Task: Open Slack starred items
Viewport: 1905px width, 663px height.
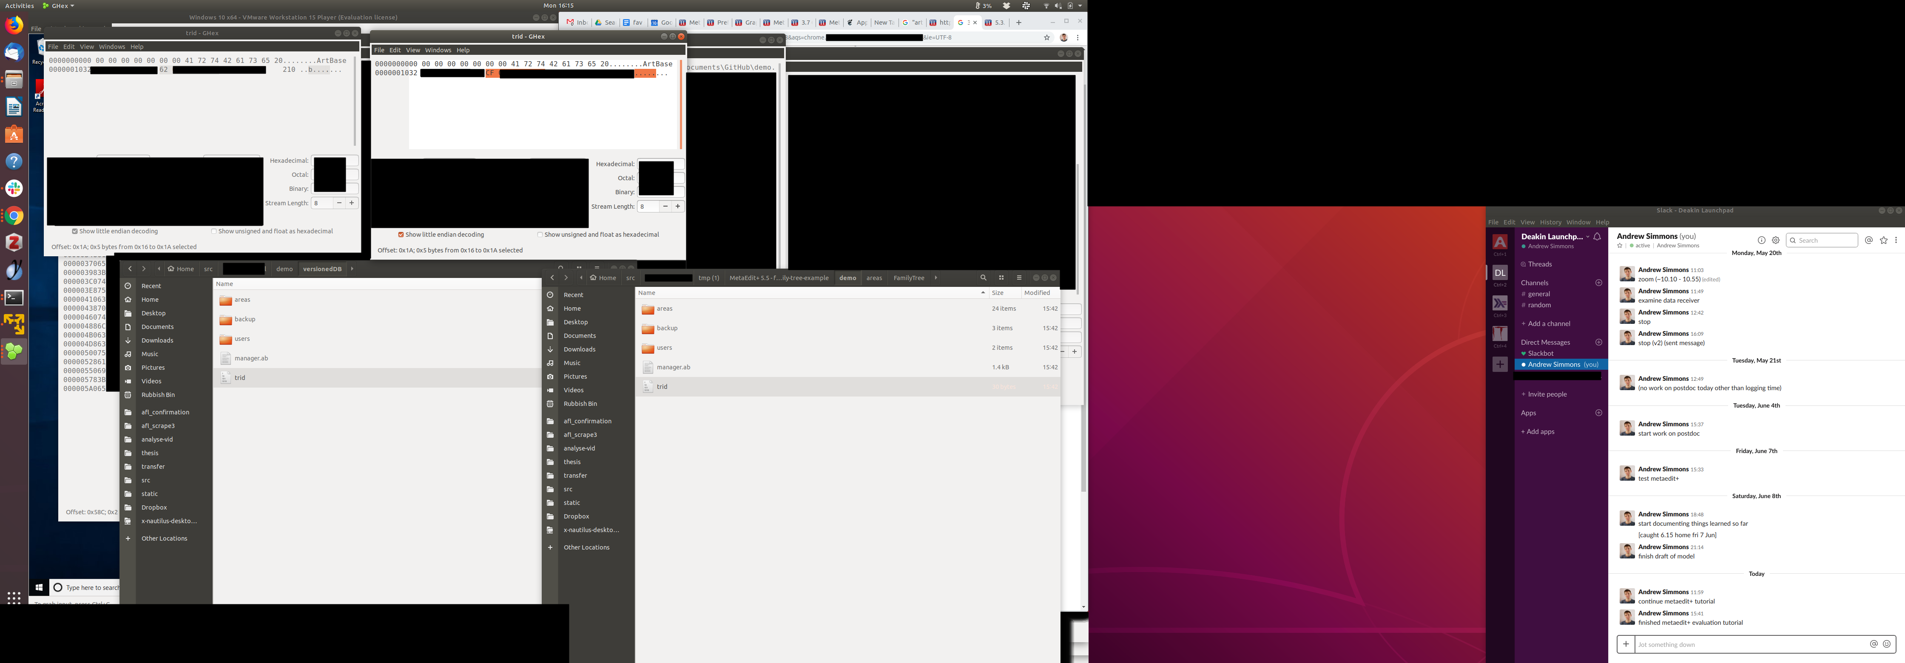Action: click(x=1884, y=240)
